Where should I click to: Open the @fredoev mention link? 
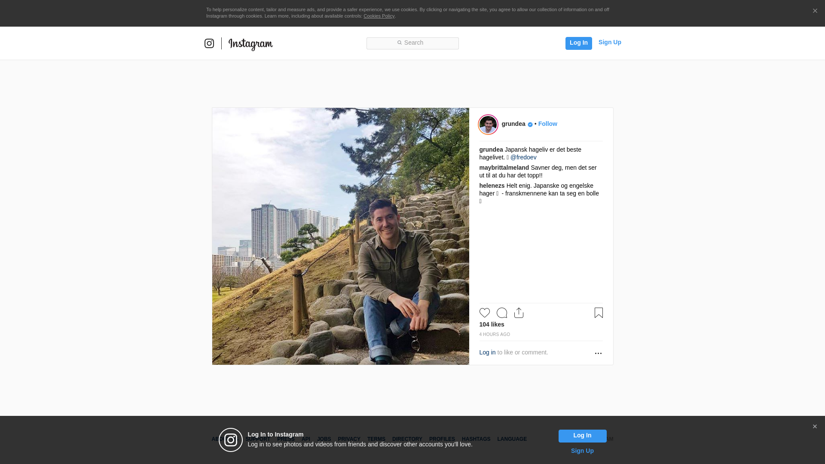click(x=523, y=157)
